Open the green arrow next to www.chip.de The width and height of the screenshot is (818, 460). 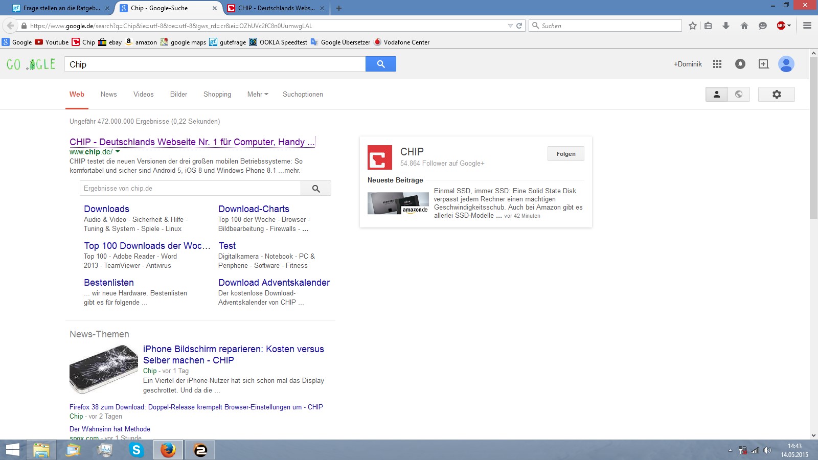click(x=118, y=152)
